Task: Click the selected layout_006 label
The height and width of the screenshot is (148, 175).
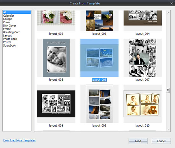Action: [99, 80]
